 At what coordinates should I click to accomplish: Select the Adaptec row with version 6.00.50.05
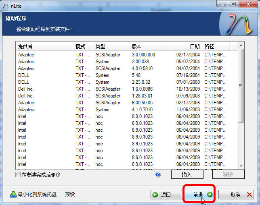(127, 103)
